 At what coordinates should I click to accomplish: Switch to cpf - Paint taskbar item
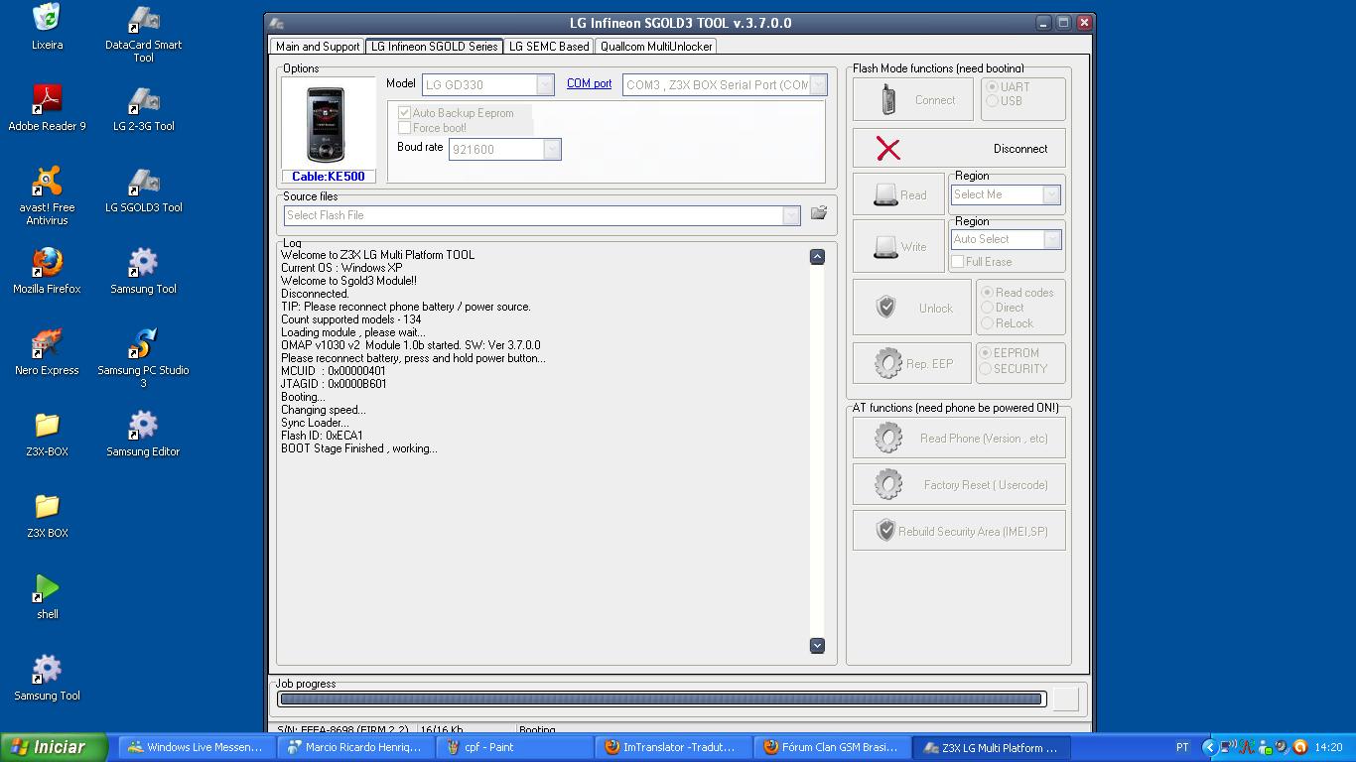[514, 747]
